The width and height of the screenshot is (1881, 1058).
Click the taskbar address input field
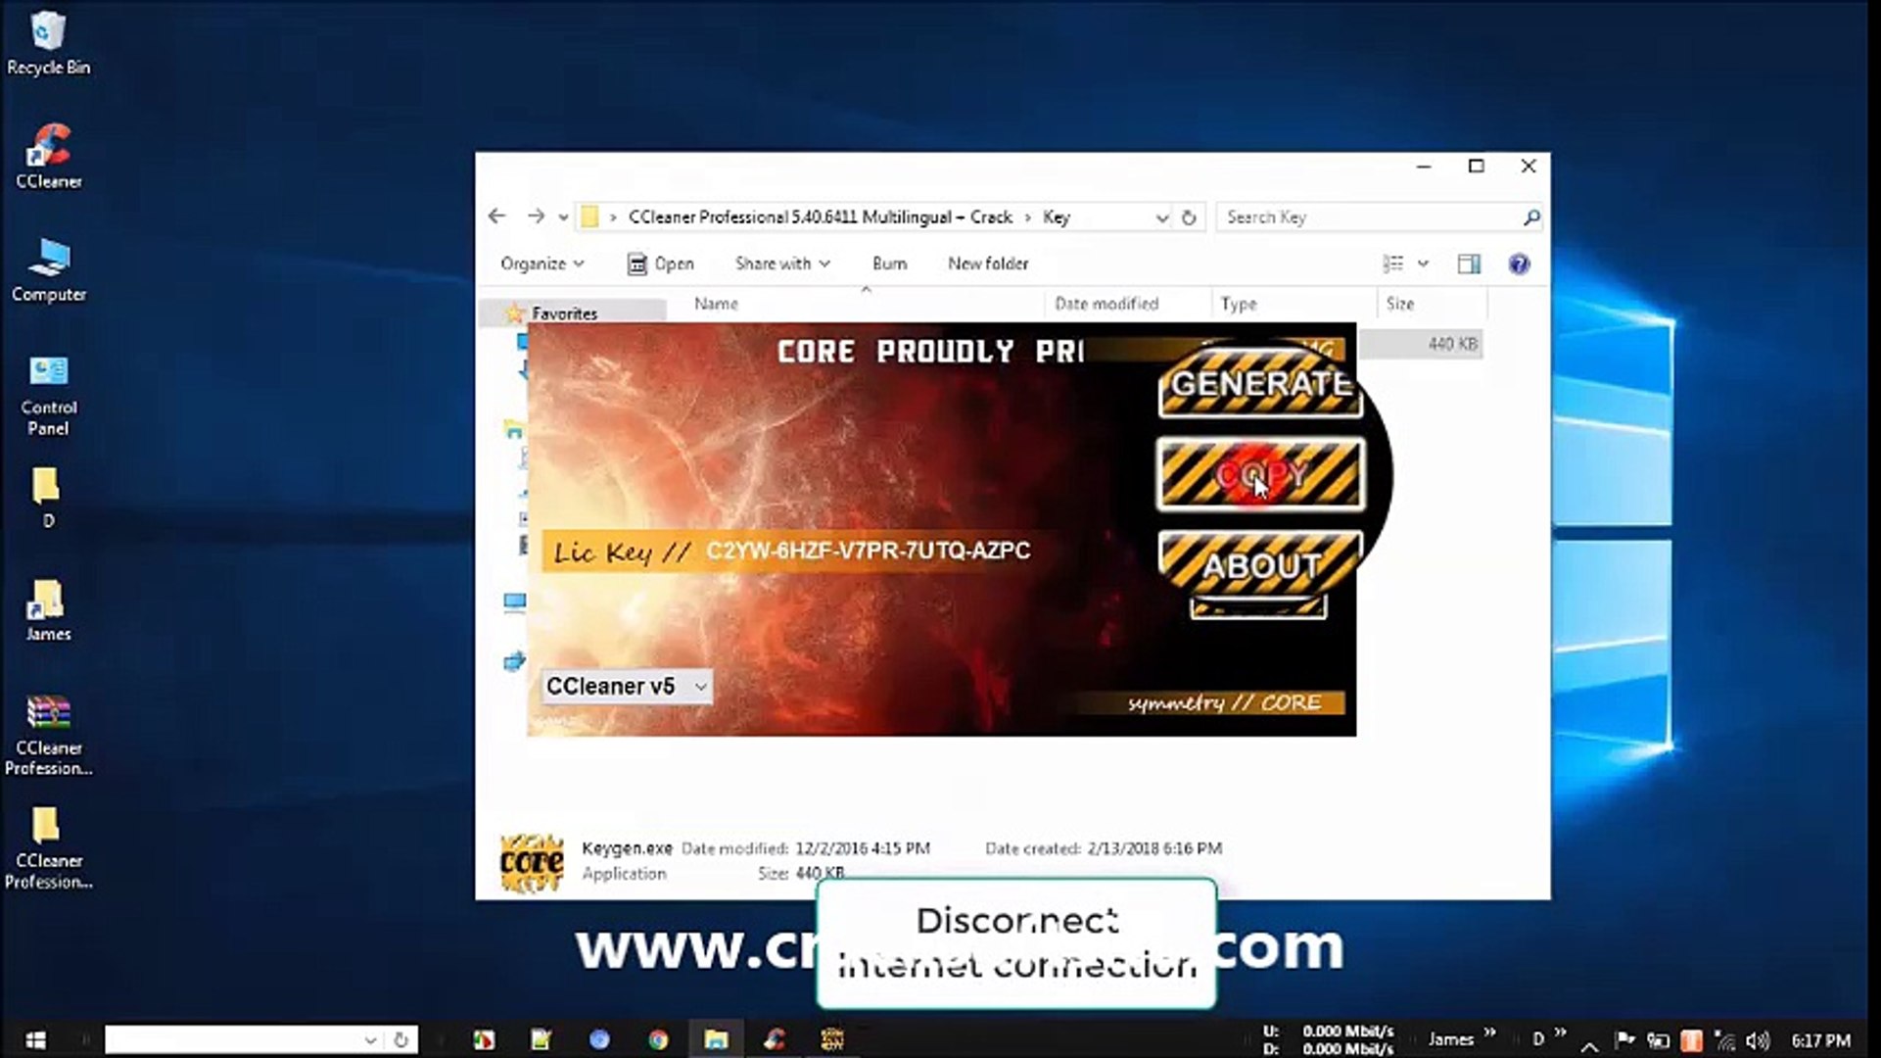click(x=233, y=1039)
